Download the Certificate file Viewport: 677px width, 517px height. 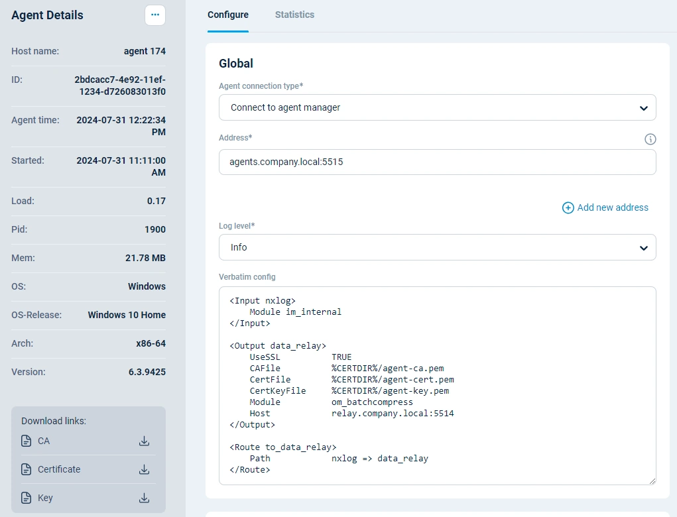144,469
